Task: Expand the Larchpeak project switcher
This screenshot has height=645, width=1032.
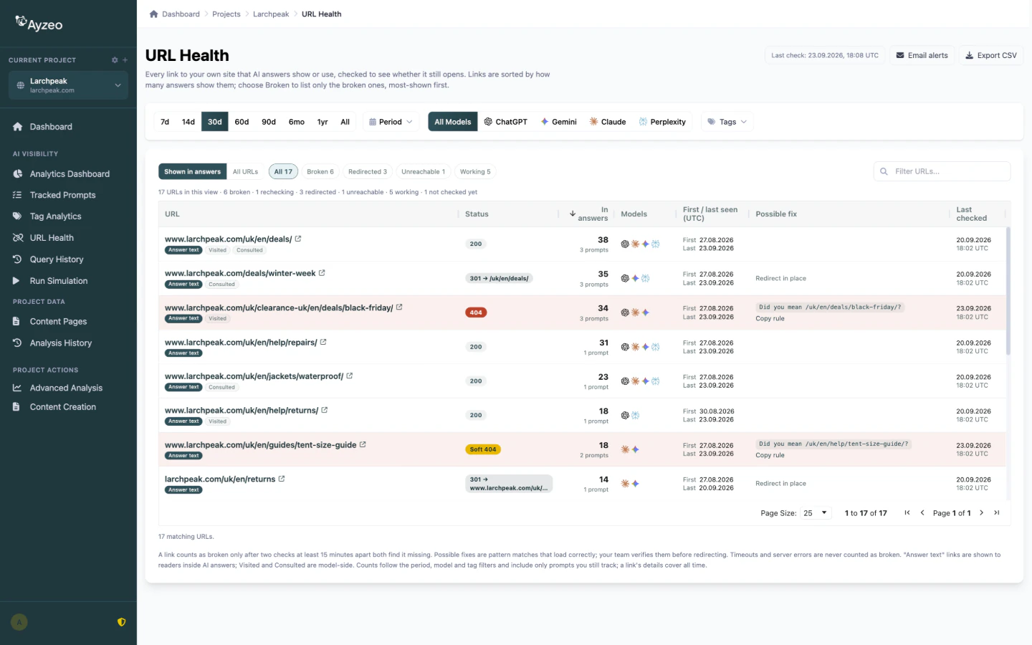Action: coord(68,85)
